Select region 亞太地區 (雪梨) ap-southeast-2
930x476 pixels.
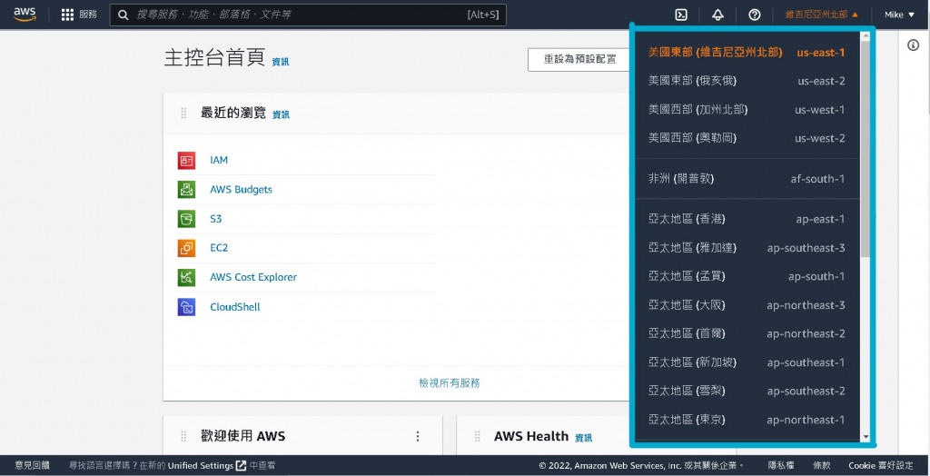click(x=747, y=391)
